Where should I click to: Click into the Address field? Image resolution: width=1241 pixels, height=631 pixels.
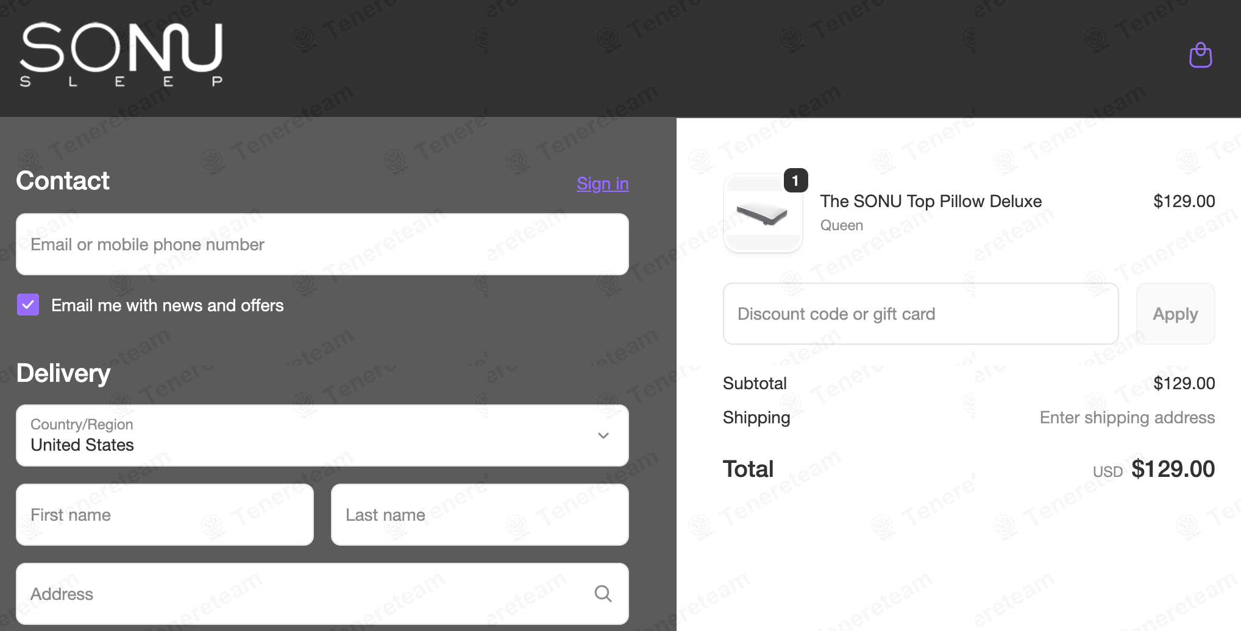click(x=322, y=594)
